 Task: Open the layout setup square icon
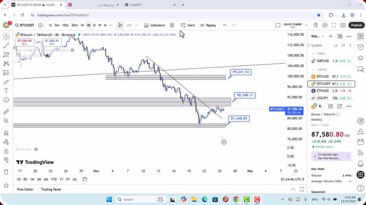point(278,25)
